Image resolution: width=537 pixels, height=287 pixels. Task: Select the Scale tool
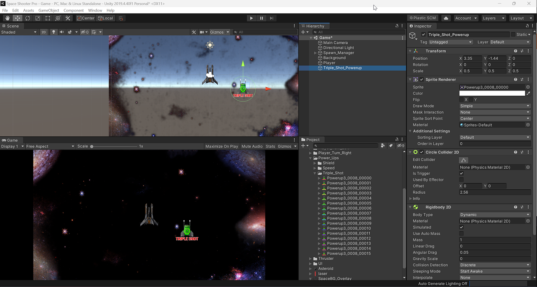click(x=38, y=18)
